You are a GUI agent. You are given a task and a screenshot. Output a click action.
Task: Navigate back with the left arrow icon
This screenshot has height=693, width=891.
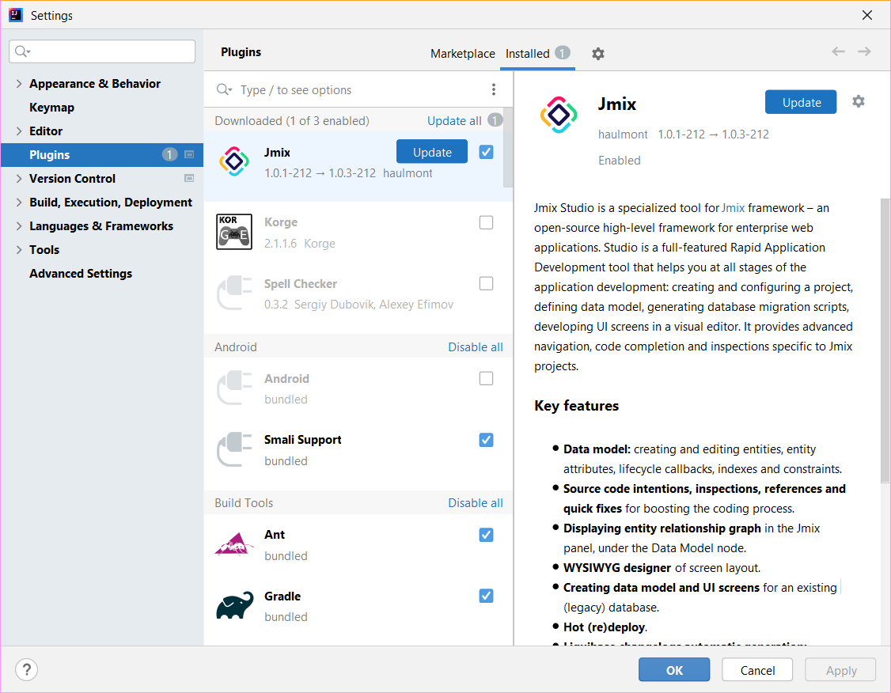click(x=838, y=52)
